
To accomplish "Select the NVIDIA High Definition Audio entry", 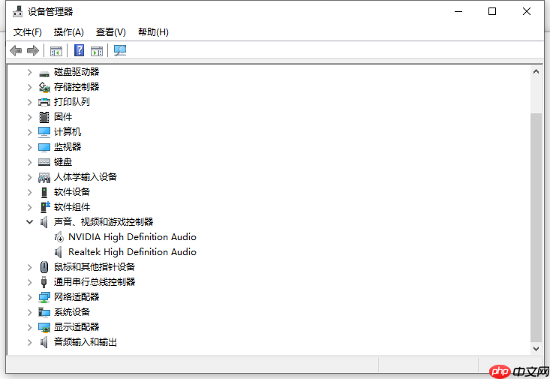I will pyautogui.click(x=132, y=237).
